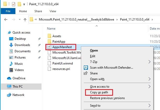Click the This PC computer icon
The height and width of the screenshot is (110, 160).
[x=9, y=87]
